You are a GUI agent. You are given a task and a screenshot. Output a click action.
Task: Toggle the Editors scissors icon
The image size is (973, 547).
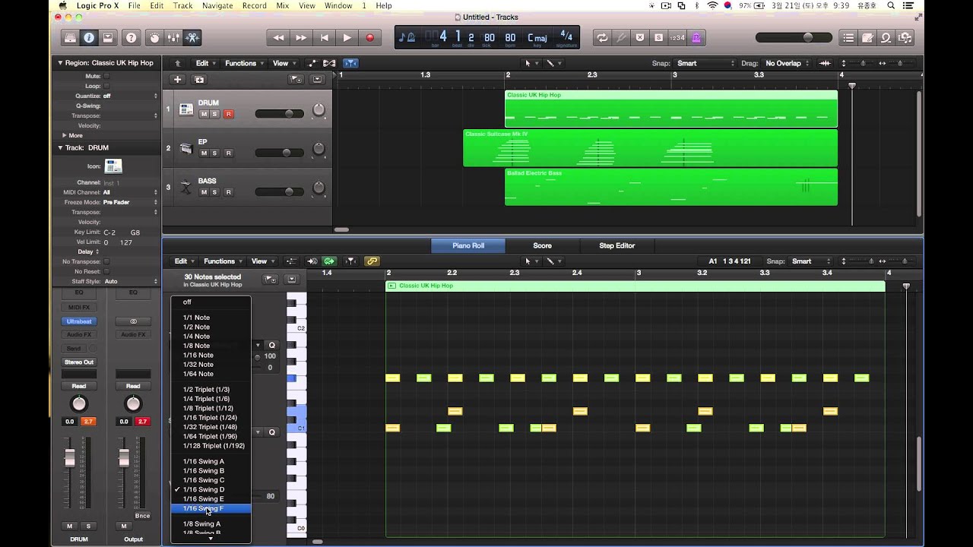192,37
